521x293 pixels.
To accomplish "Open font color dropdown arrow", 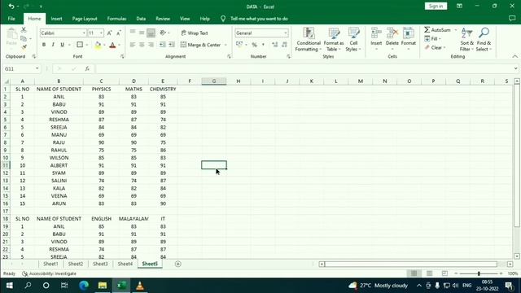I will [120, 45].
